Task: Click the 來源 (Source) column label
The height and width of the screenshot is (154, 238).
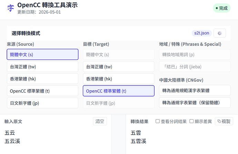Action: click(x=20, y=44)
